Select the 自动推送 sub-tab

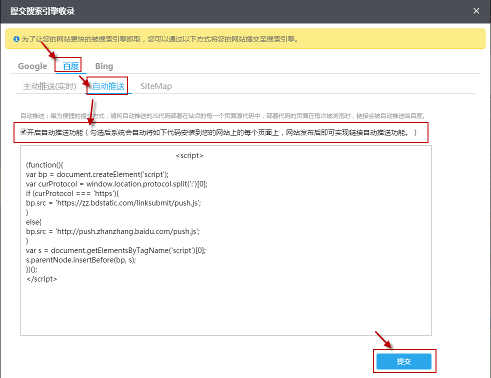(x=108, y=86)
